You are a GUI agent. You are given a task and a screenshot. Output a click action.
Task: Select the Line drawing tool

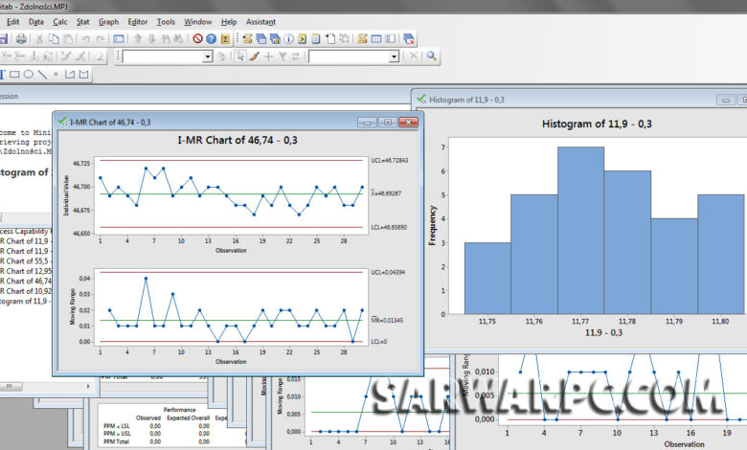42,75
